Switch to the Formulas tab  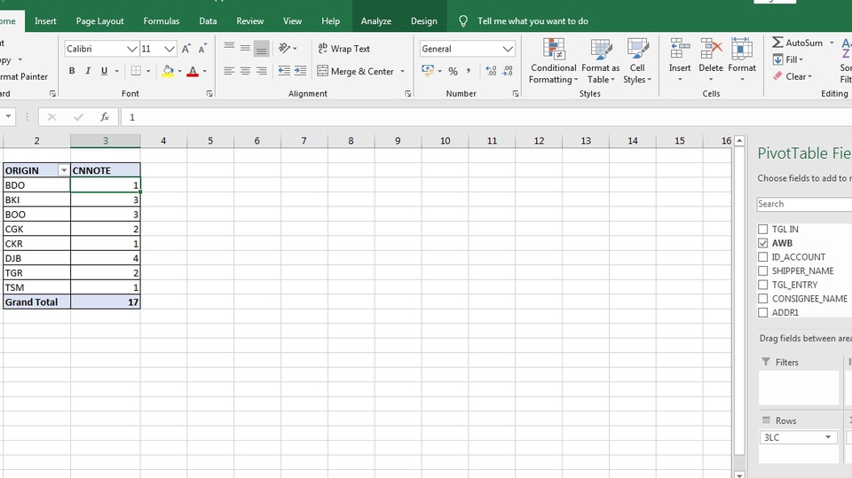pos(162,21)
